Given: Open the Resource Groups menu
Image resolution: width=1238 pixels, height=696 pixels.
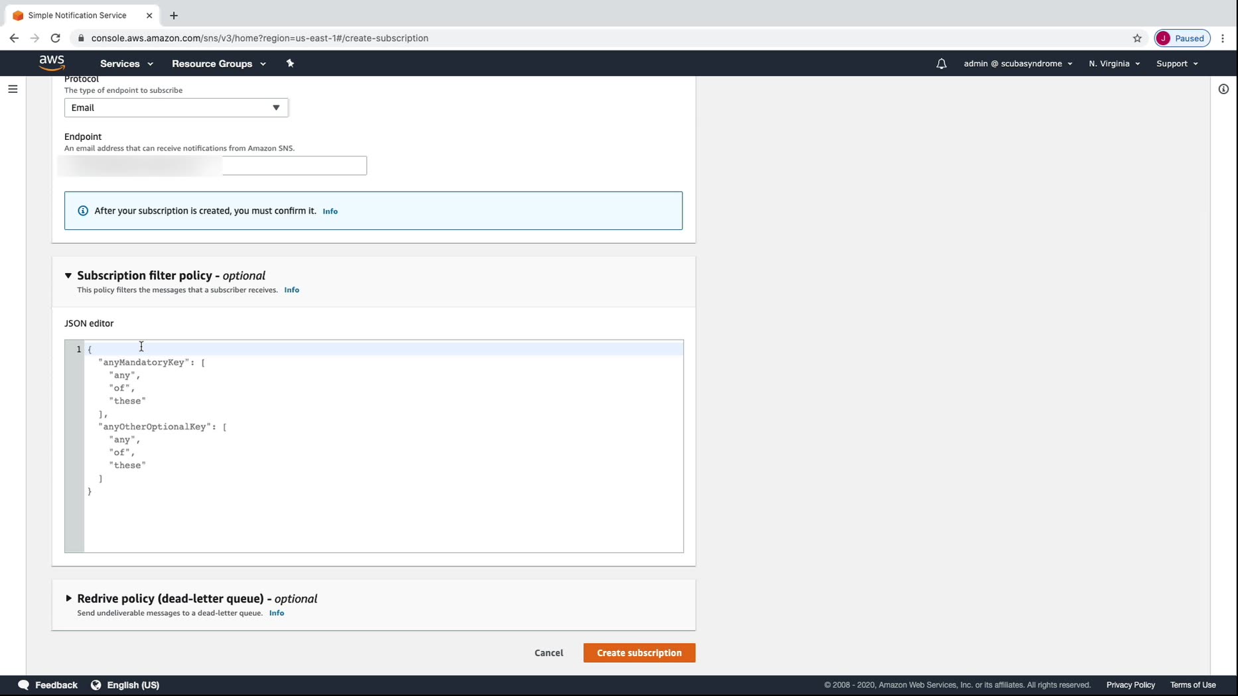Looking at the screenshot, I should 219,64.
